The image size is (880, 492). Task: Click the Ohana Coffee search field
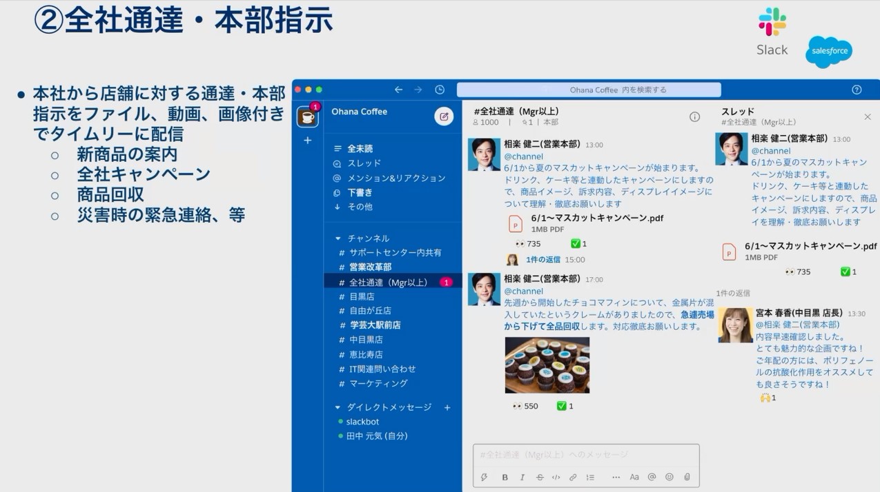click(x=589, y=90)
